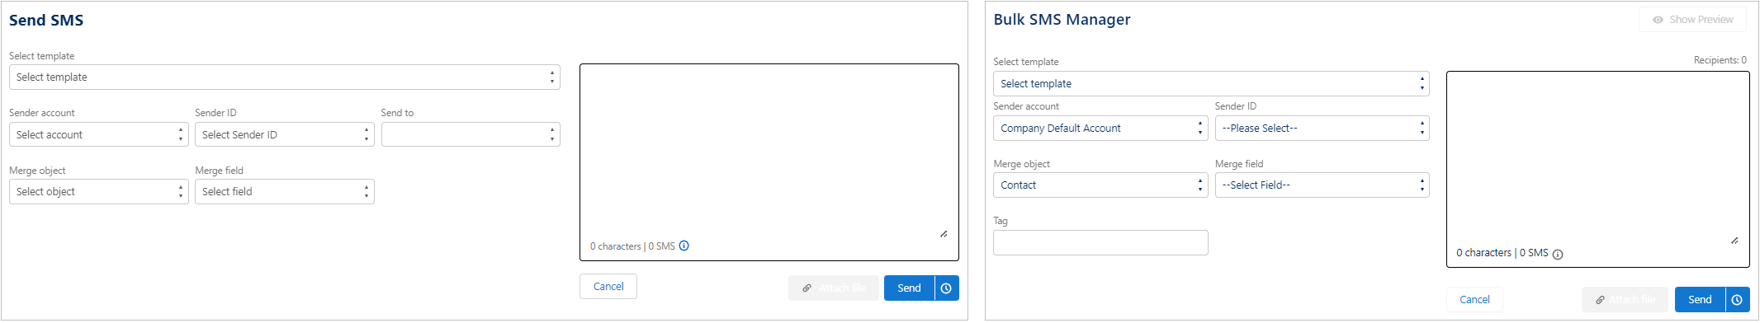Click the schedule clock icon in Bulk SMS Manager

1738,300
